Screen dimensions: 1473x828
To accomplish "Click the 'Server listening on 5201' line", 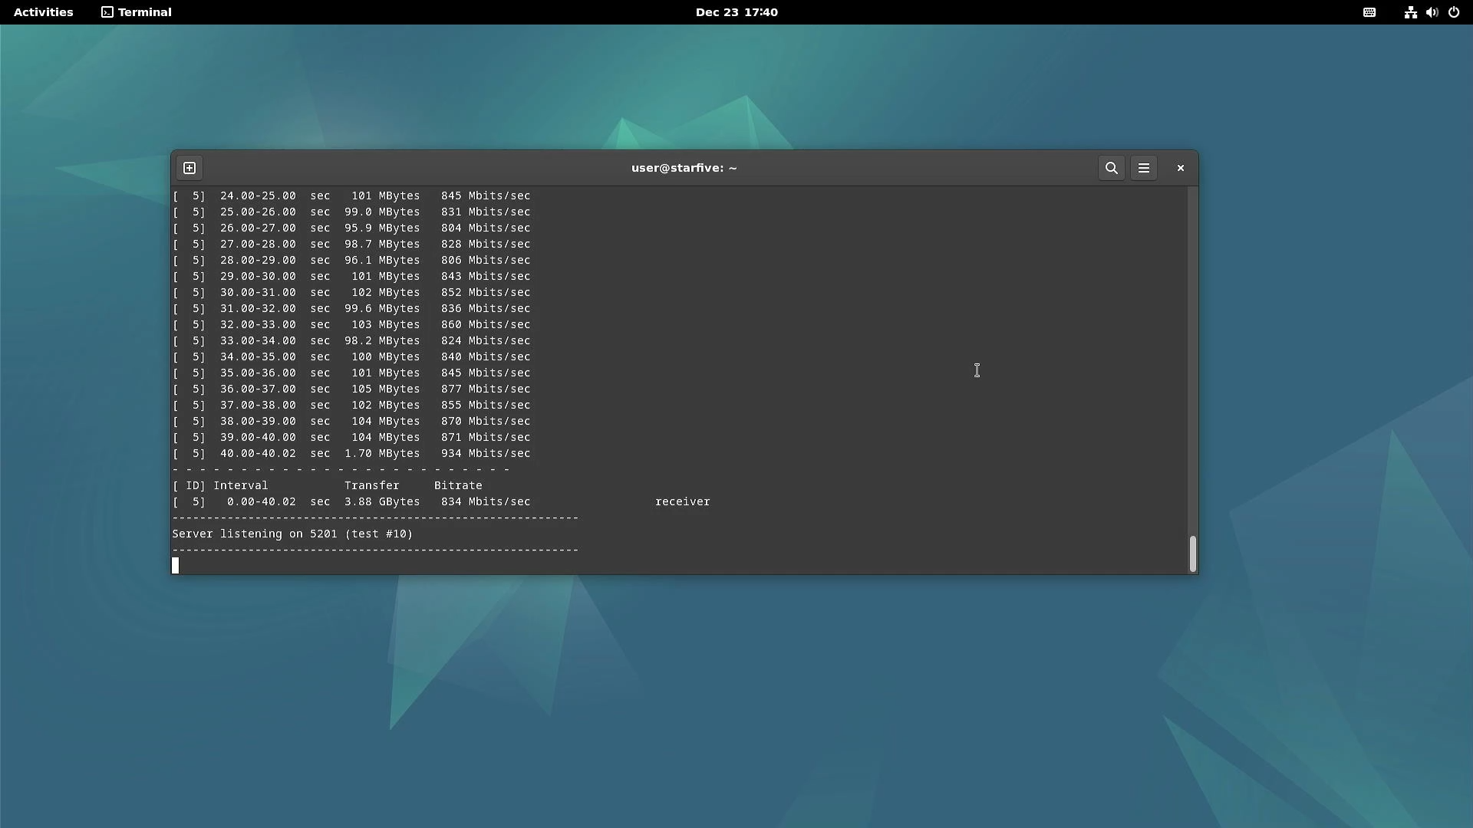I will pyautogui.click(x=292, y=534).
